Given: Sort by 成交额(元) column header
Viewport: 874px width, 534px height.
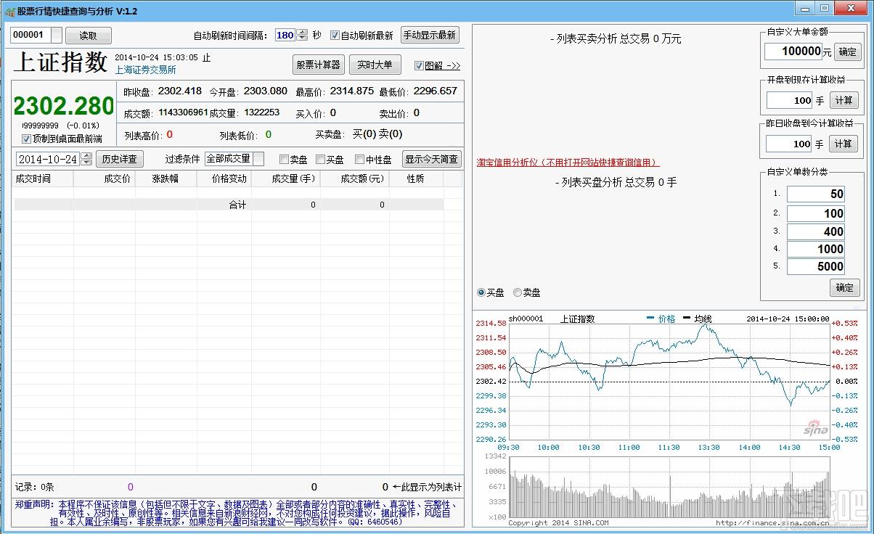Looking at the screenshot, I should [355, 178].
